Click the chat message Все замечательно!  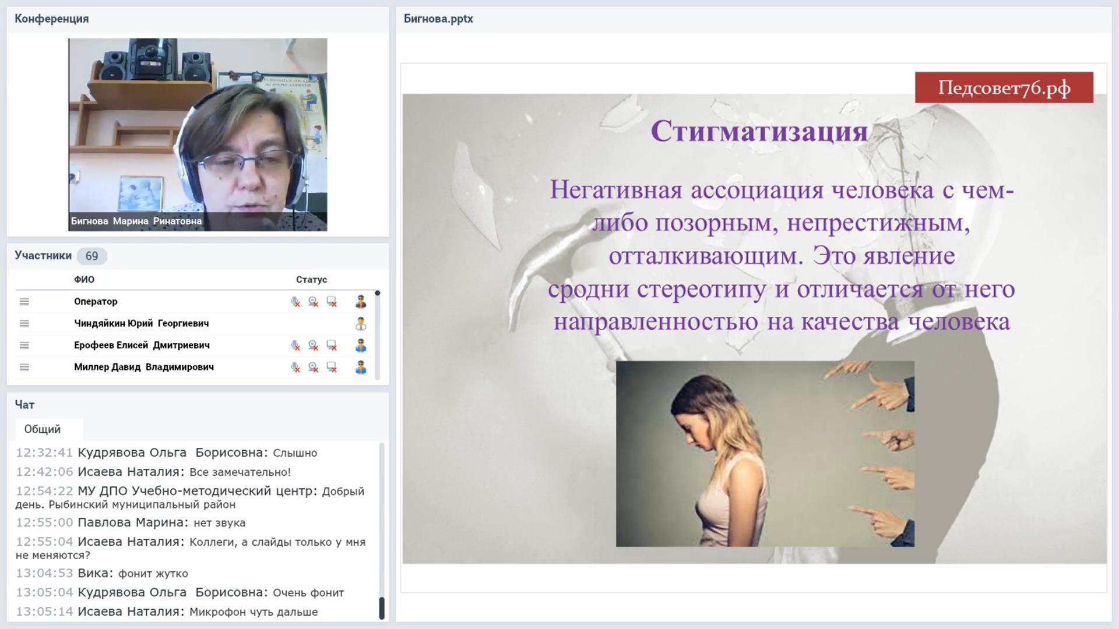tap(153, 472)
